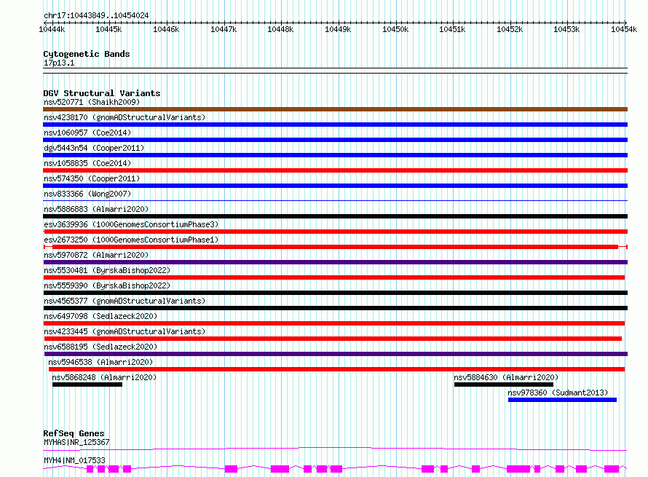
Task: Select the nsv6588195 (Sedlazeck2020) purple bar
Action: (336, 354)
